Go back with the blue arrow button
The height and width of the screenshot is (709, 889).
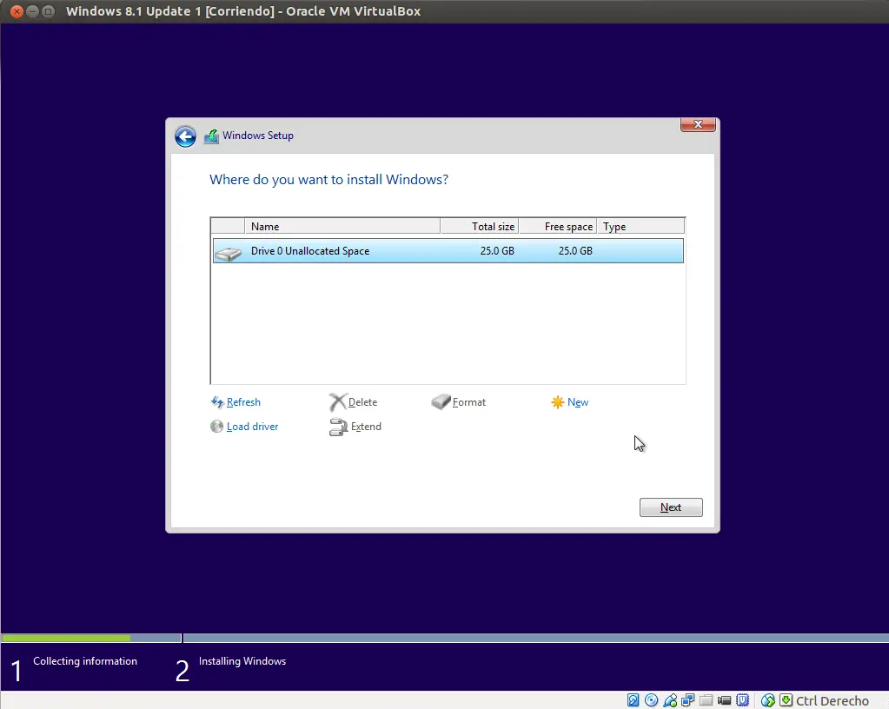185,136
